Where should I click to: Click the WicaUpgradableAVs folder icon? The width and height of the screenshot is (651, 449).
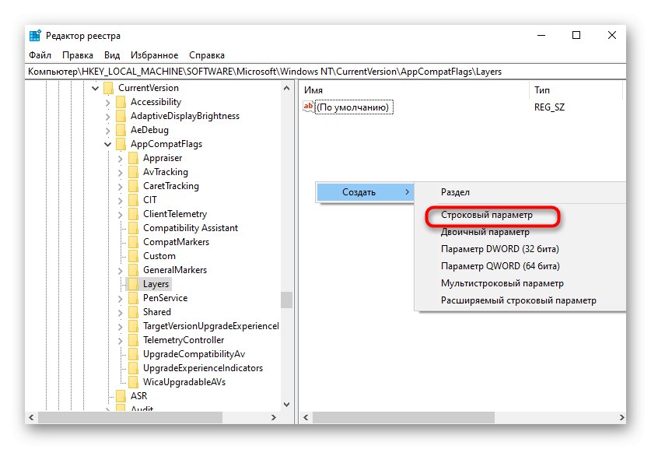click(133, 382)
